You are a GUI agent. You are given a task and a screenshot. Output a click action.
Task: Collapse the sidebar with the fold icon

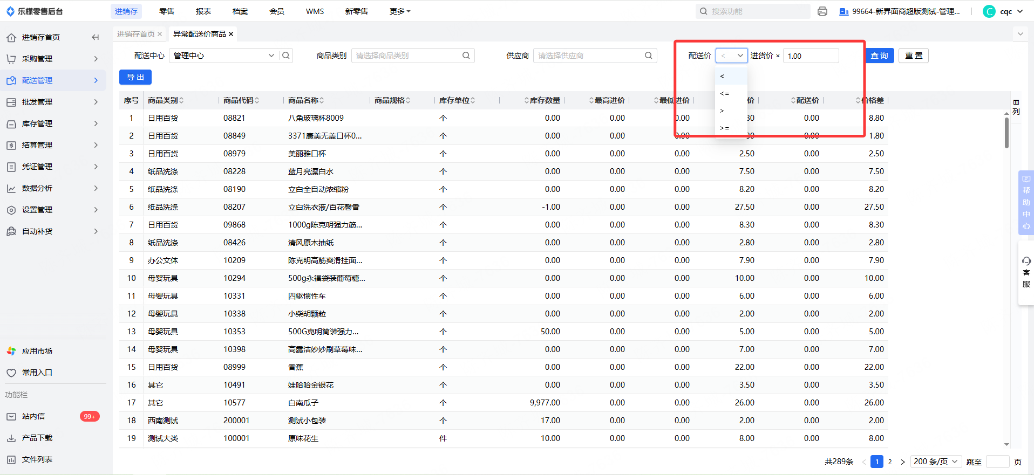(x=96, y=37)
